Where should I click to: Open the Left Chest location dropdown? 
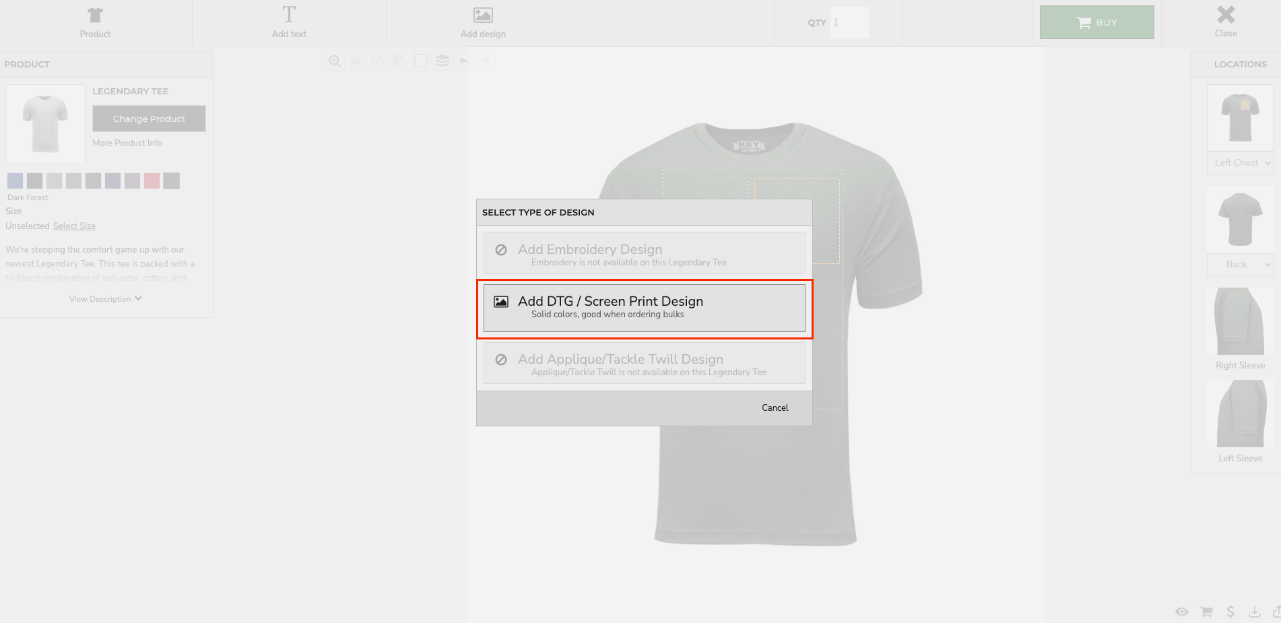click(x=1240, y=163)
